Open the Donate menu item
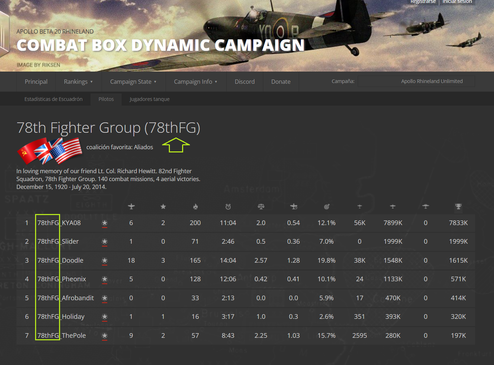 [281, 82]
